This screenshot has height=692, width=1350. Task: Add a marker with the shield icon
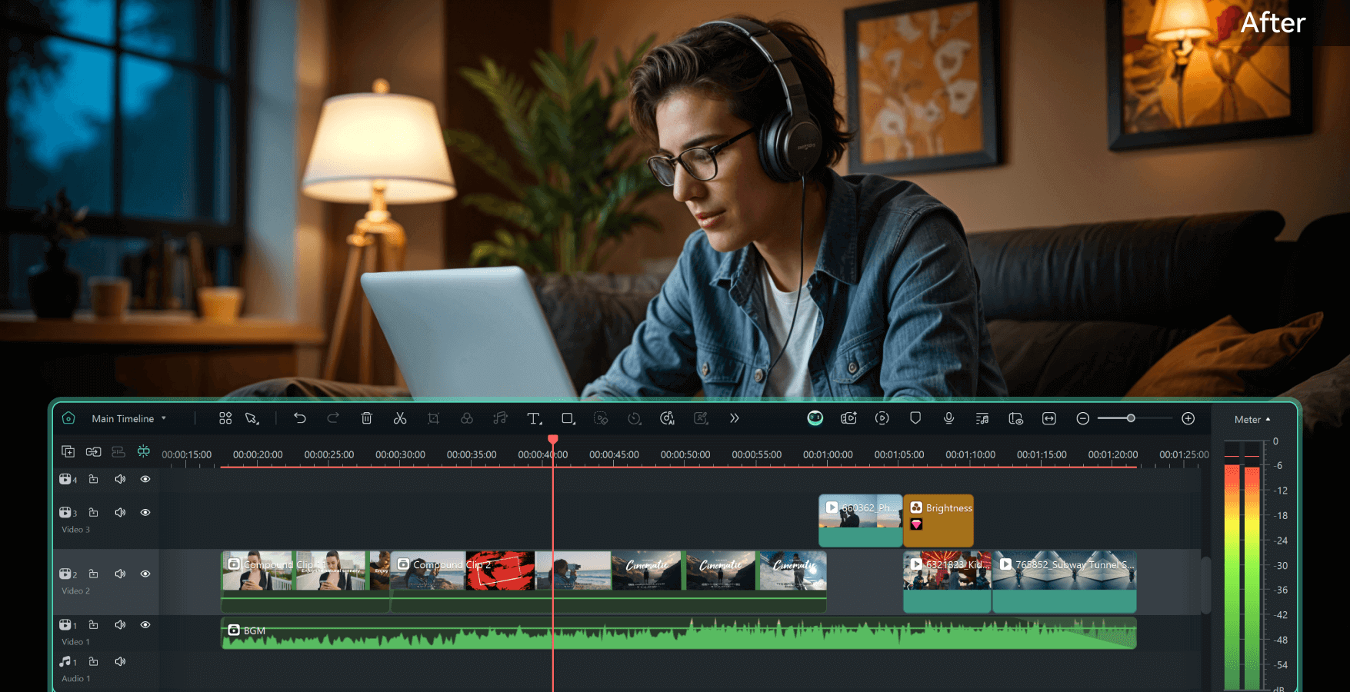pos(915,418)
